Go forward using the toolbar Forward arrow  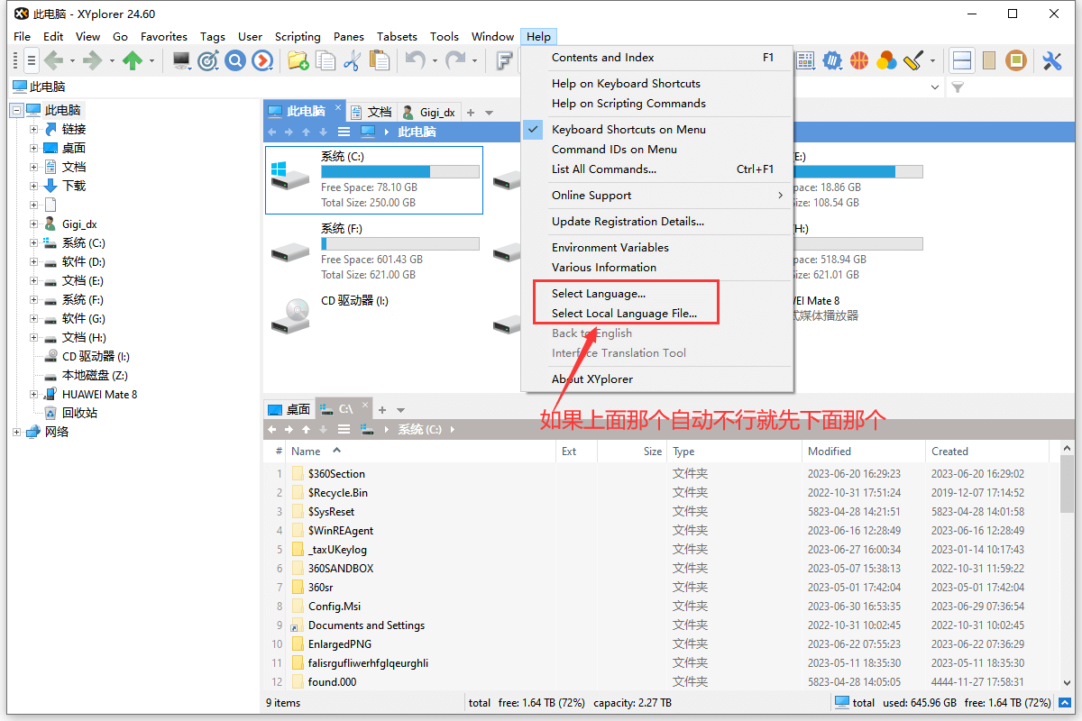click(x=93, y=61)
